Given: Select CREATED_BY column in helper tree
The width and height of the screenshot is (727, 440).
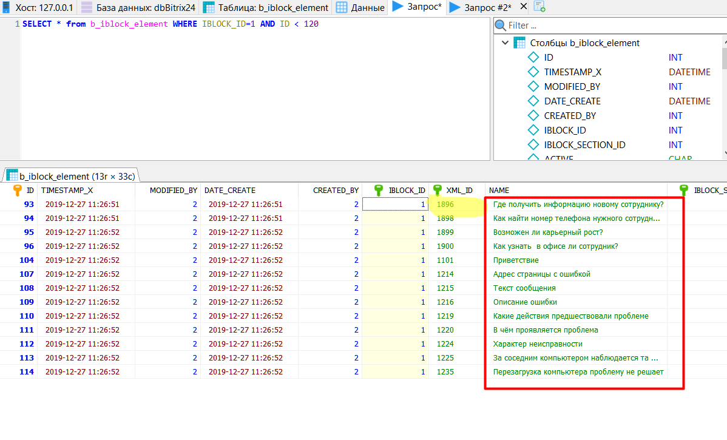Looking at the screenshot, I should [570, 116].
